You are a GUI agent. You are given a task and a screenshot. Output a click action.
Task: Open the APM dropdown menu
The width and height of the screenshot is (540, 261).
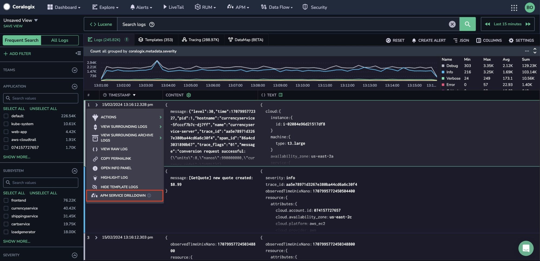(238, 7)
